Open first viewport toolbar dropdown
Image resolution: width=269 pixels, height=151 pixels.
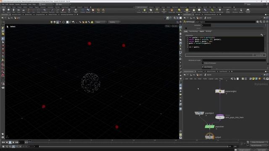[100, 22]
